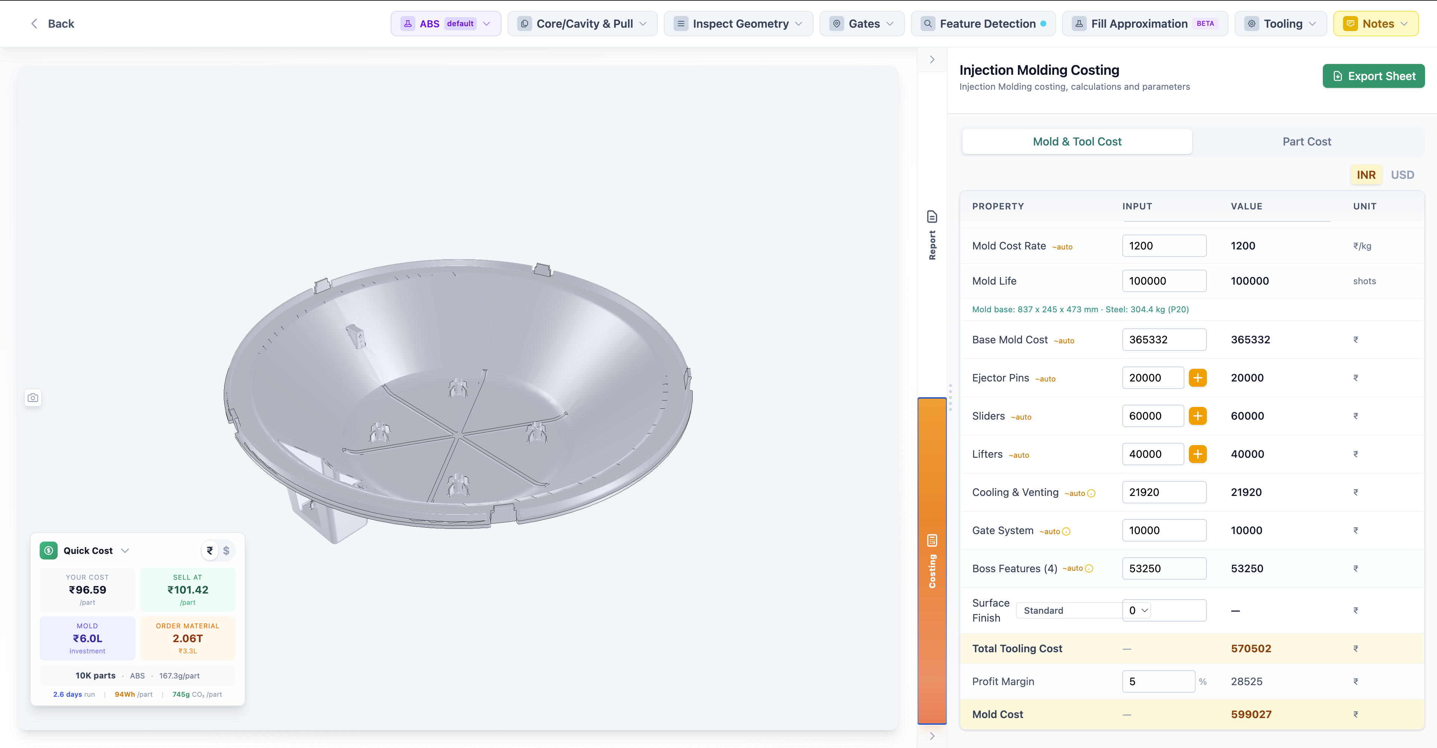The width and height of the screenshot is (1437, 748).
Task: Open the Tooling dropdown
Action: (1281, 24)
